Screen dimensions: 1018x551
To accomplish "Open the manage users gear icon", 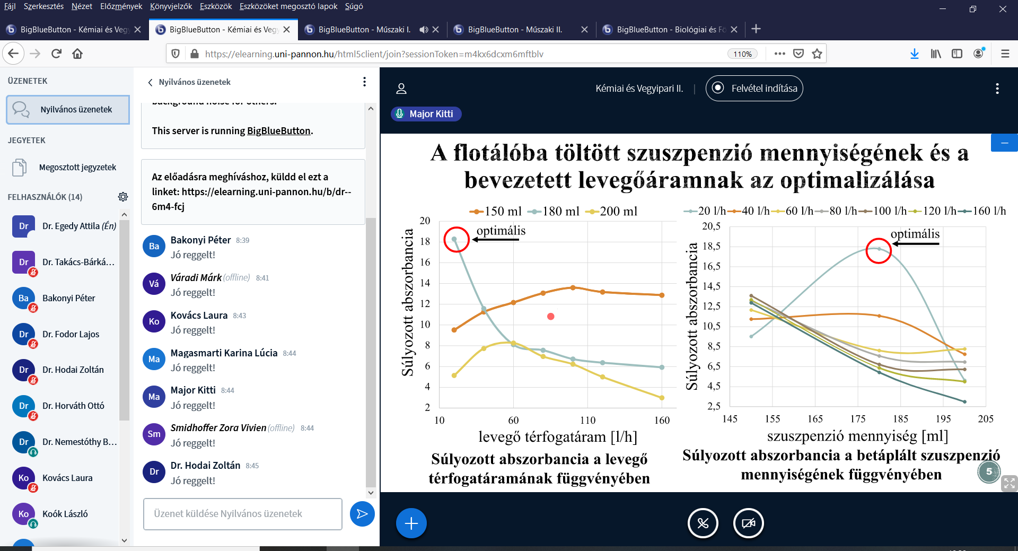I will point(123,197).
